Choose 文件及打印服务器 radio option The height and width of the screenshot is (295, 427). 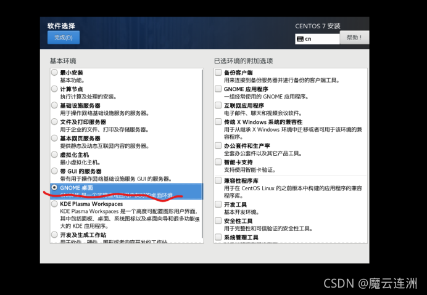pos(54,121)
